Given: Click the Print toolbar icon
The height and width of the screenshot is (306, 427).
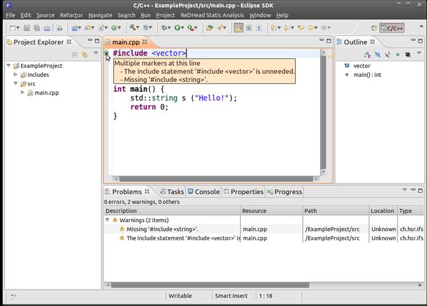Looking at the screenshot, I should point(47,28).
